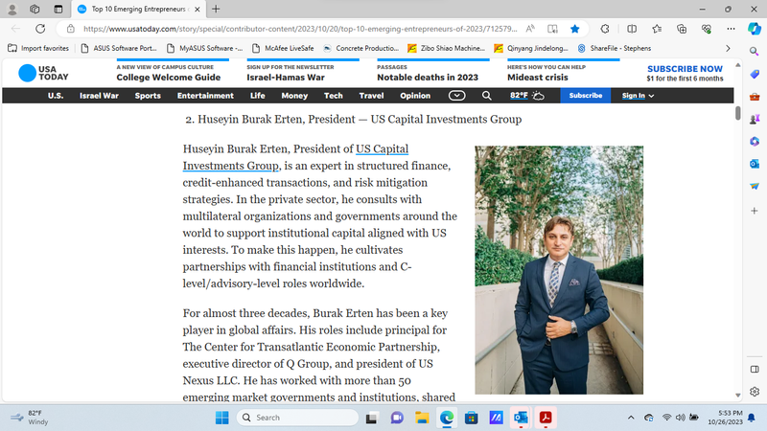The height and width of the screenshot is (431, 767).
Task: Open Zibo Shiao Machine bookmark
Action: [446, 49]
